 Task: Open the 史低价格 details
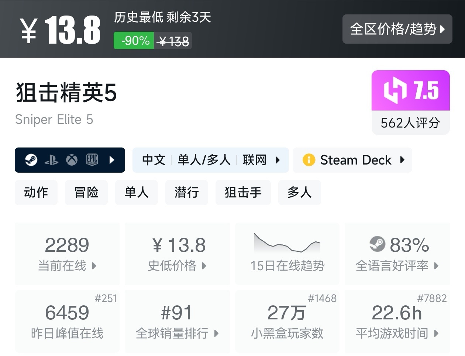(177, 253)
